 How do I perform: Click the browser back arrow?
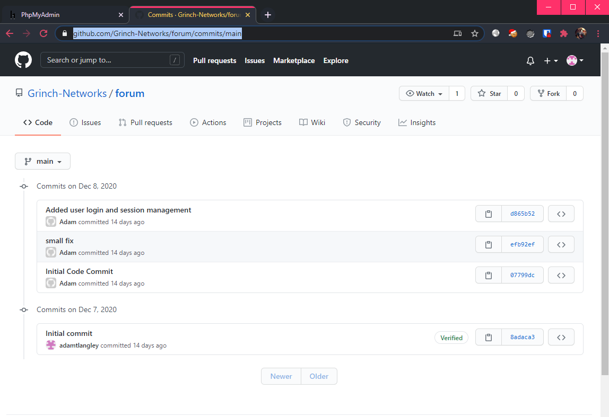coord(10,33)
